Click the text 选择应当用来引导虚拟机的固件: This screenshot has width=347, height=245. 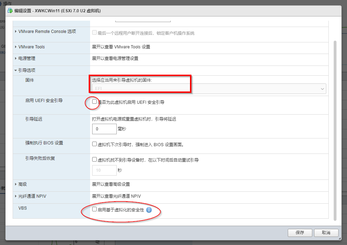click(x=122, y=80)
